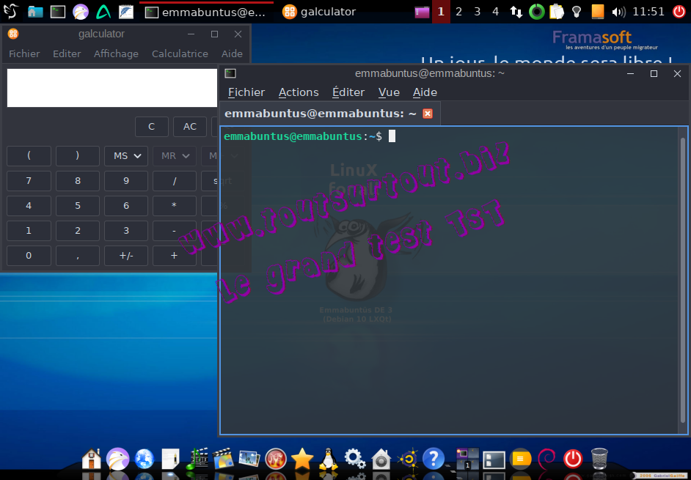Image resolution: width=691 pixels, height=480 pixels.
Task: Open photos picture icon in dock
Action: pyautogui.click(x=249, y=459)
